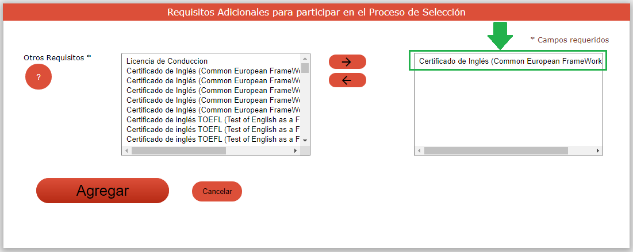Select first Common European FrameWork item in left list
Viewport: 633px width, 252px height.
(213, 71)
